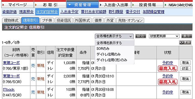Open the 状態更新順 sort dropdown
This screenshot has width=195, height=99.
tap(164, 36)
